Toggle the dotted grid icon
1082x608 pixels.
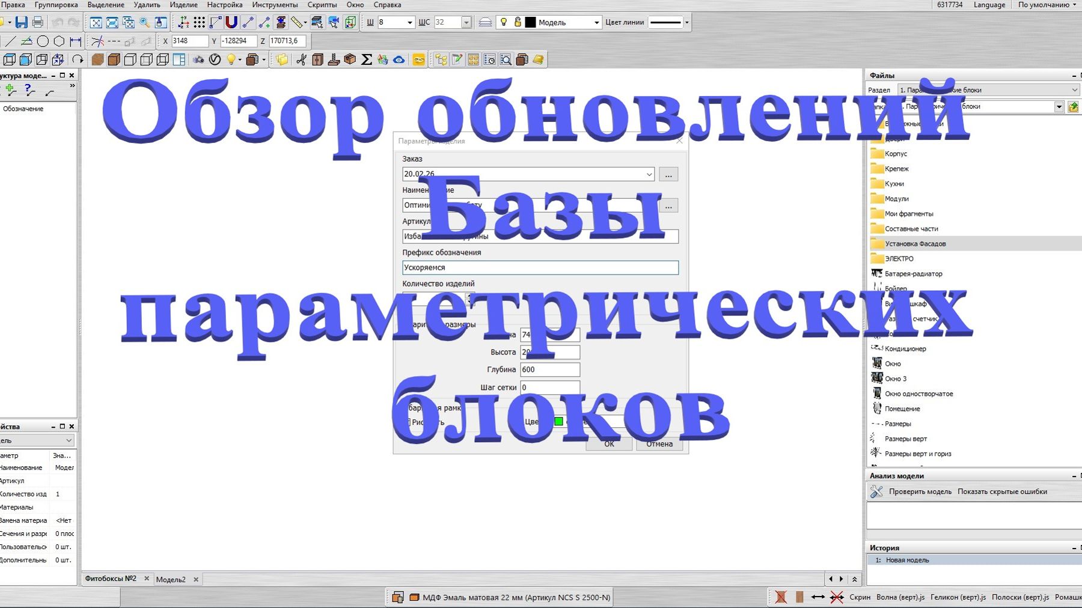200,23
